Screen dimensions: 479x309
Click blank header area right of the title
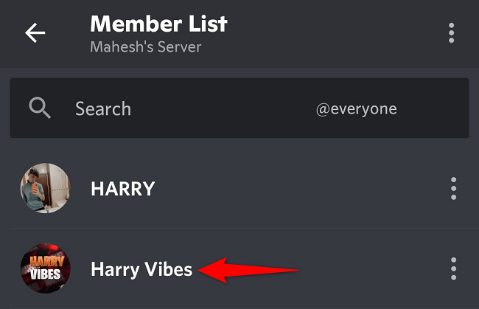[332, 33]
